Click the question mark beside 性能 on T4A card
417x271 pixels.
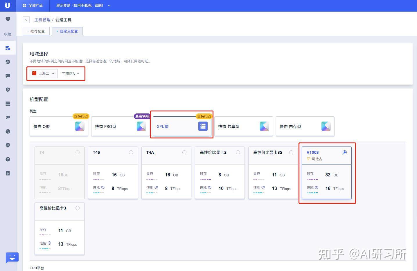point(156,187)
